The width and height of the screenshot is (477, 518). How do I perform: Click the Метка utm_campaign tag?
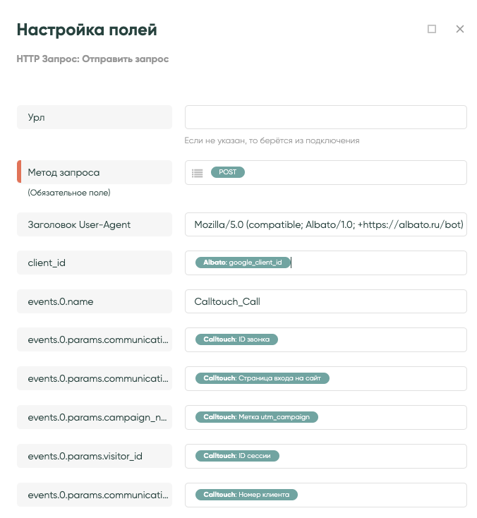pyautogui.click(x=256, y=417)
